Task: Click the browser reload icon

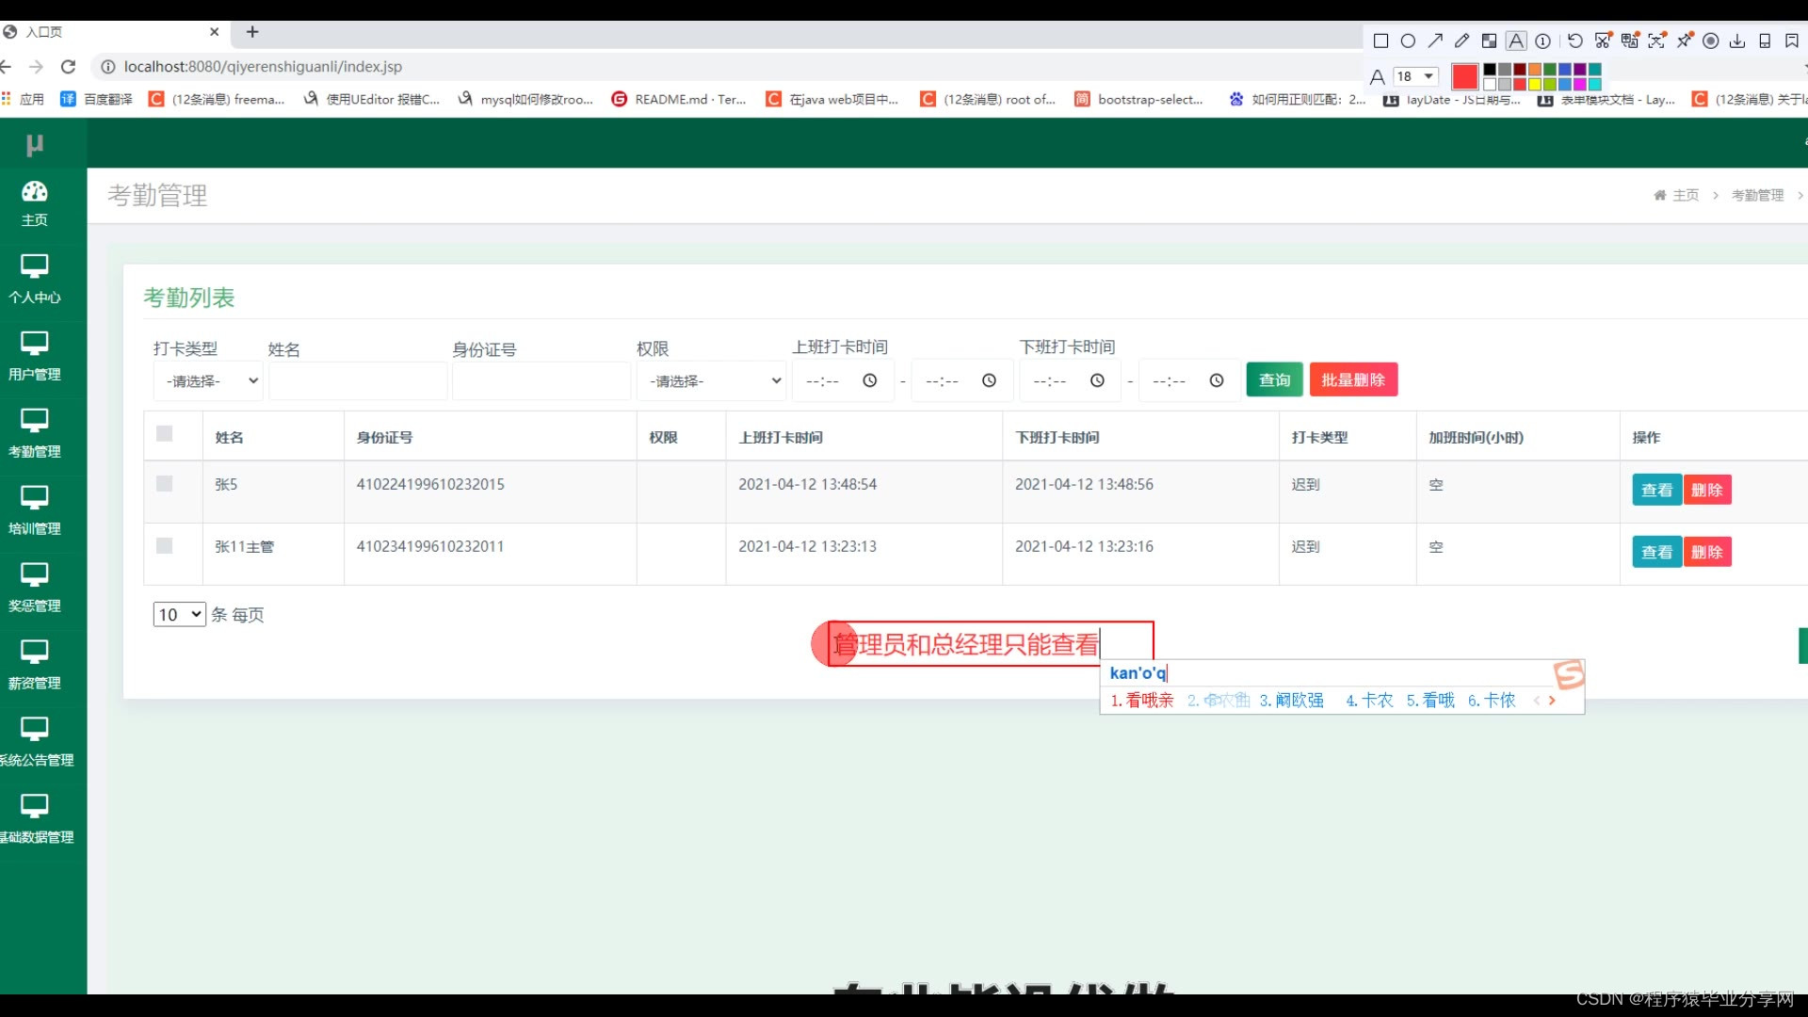Action: tap(68, 67)
